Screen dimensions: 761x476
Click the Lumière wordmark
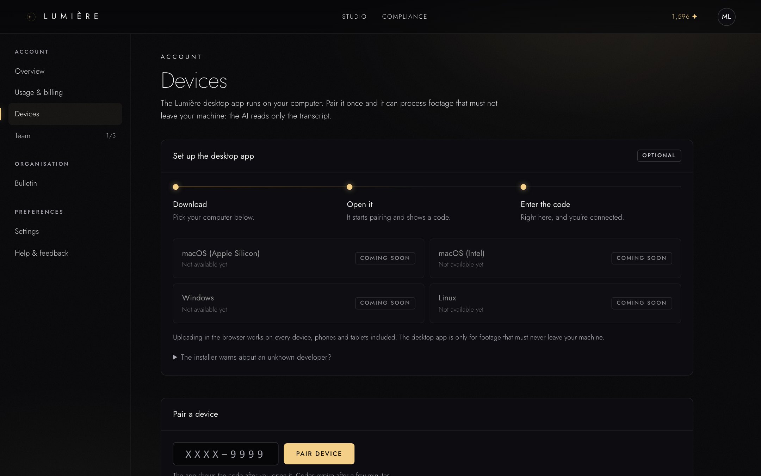71,17
